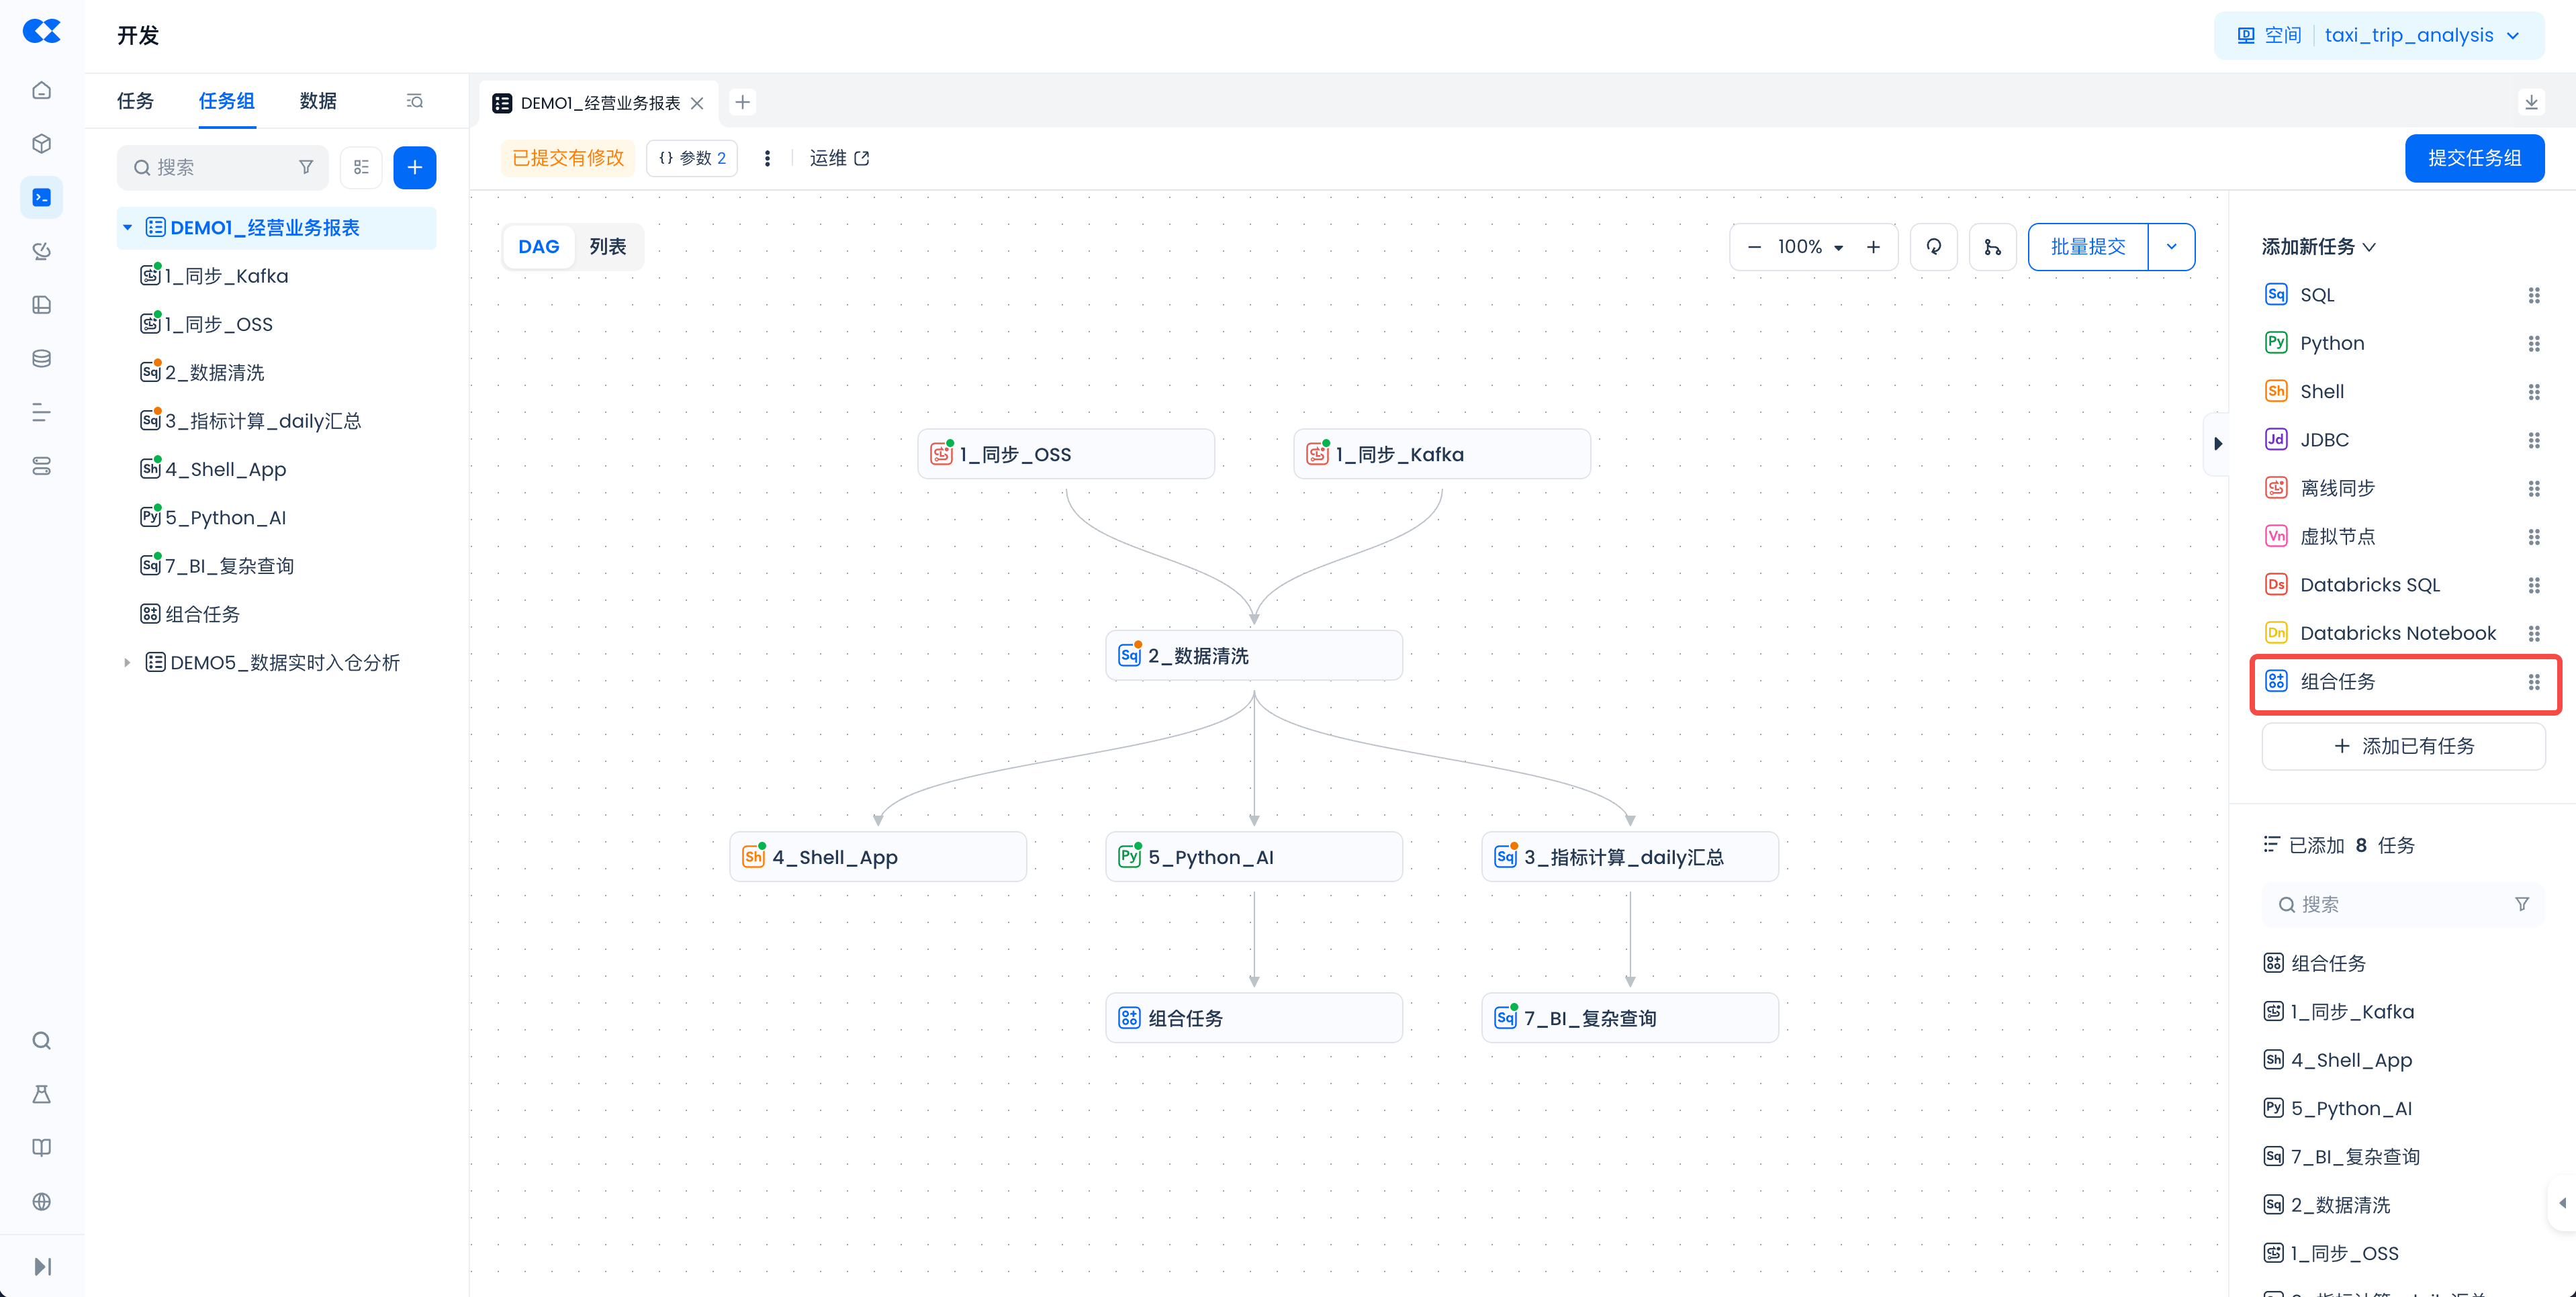Click the search icon in left sidebar

click(41, 1040)
